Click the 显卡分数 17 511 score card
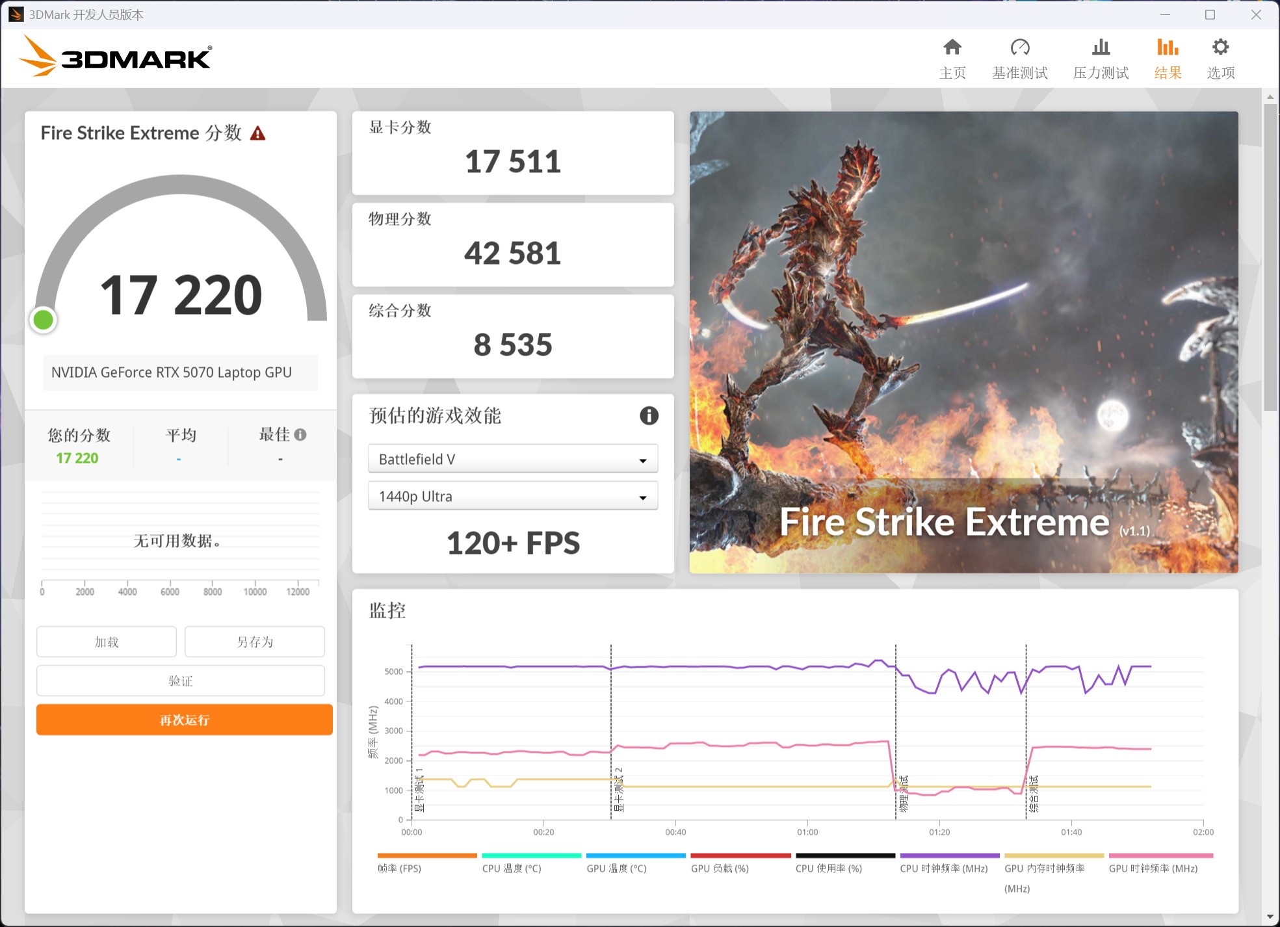The height and width of the screenshot is (927, 1280). click(x=513, y=153)
